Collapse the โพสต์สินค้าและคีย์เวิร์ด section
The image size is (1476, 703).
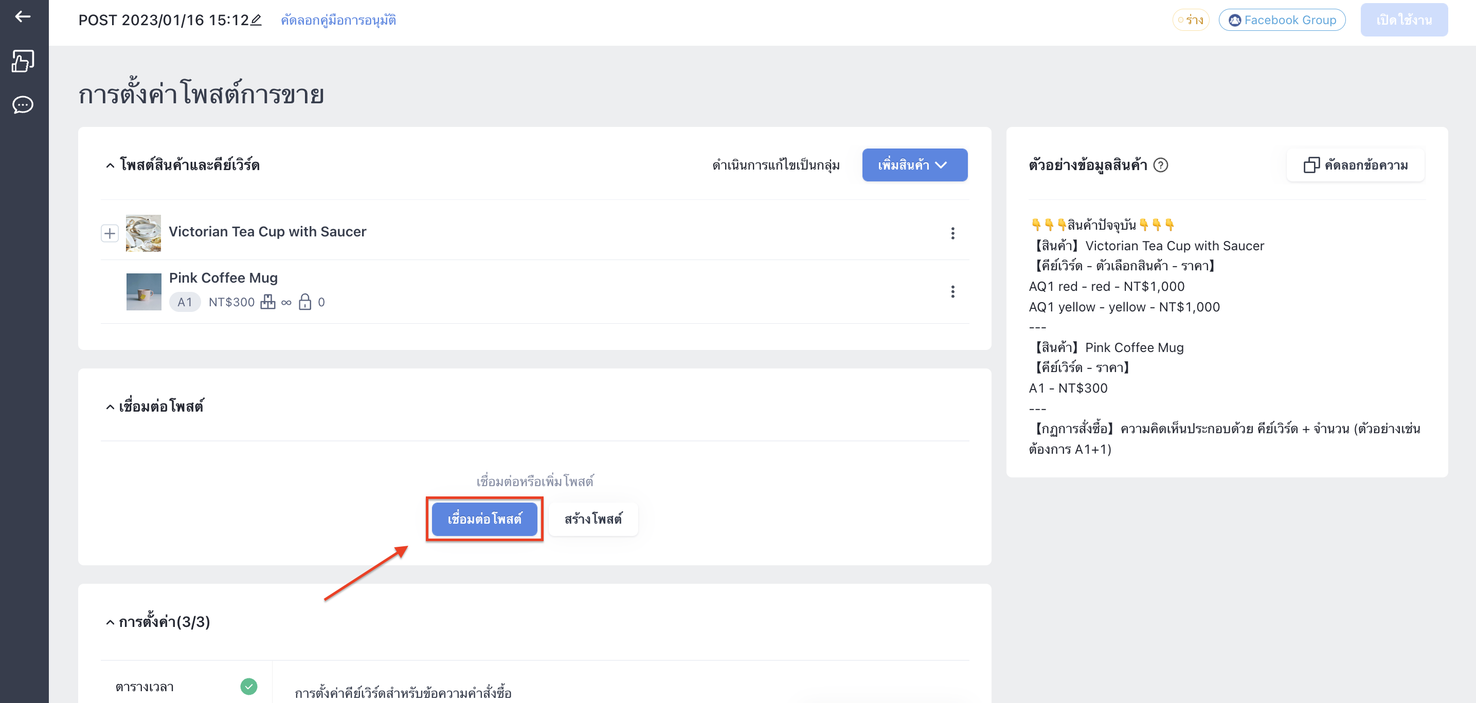point(110,165)
